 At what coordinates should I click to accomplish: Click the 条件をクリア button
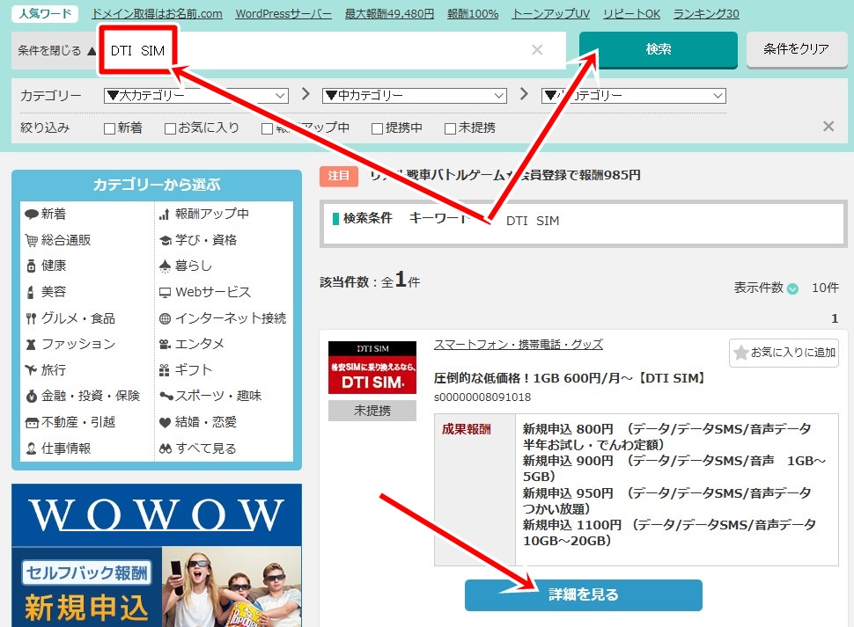pyautogui.click(x=796, y=49)
